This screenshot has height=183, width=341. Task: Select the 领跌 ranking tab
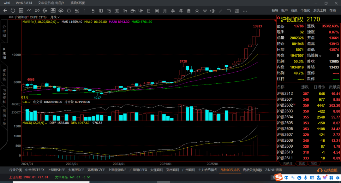point(314,163)
